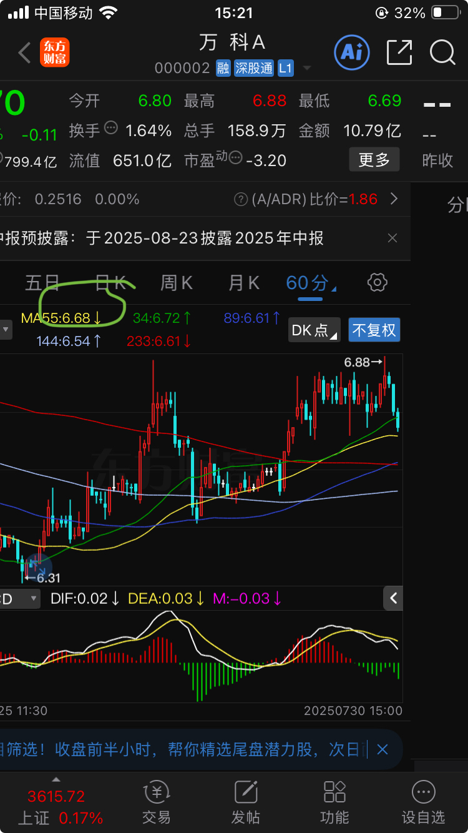The width and height of the screenshot is (468, 833).
Task: Tap the 15:21 clock in status bar
Action: [x=234, y=12]
